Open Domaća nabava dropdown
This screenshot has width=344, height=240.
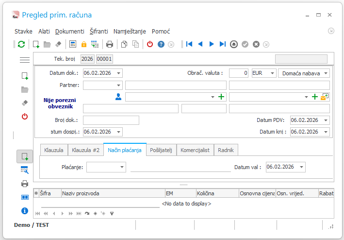pyautogui.click(x=326, y=73)
